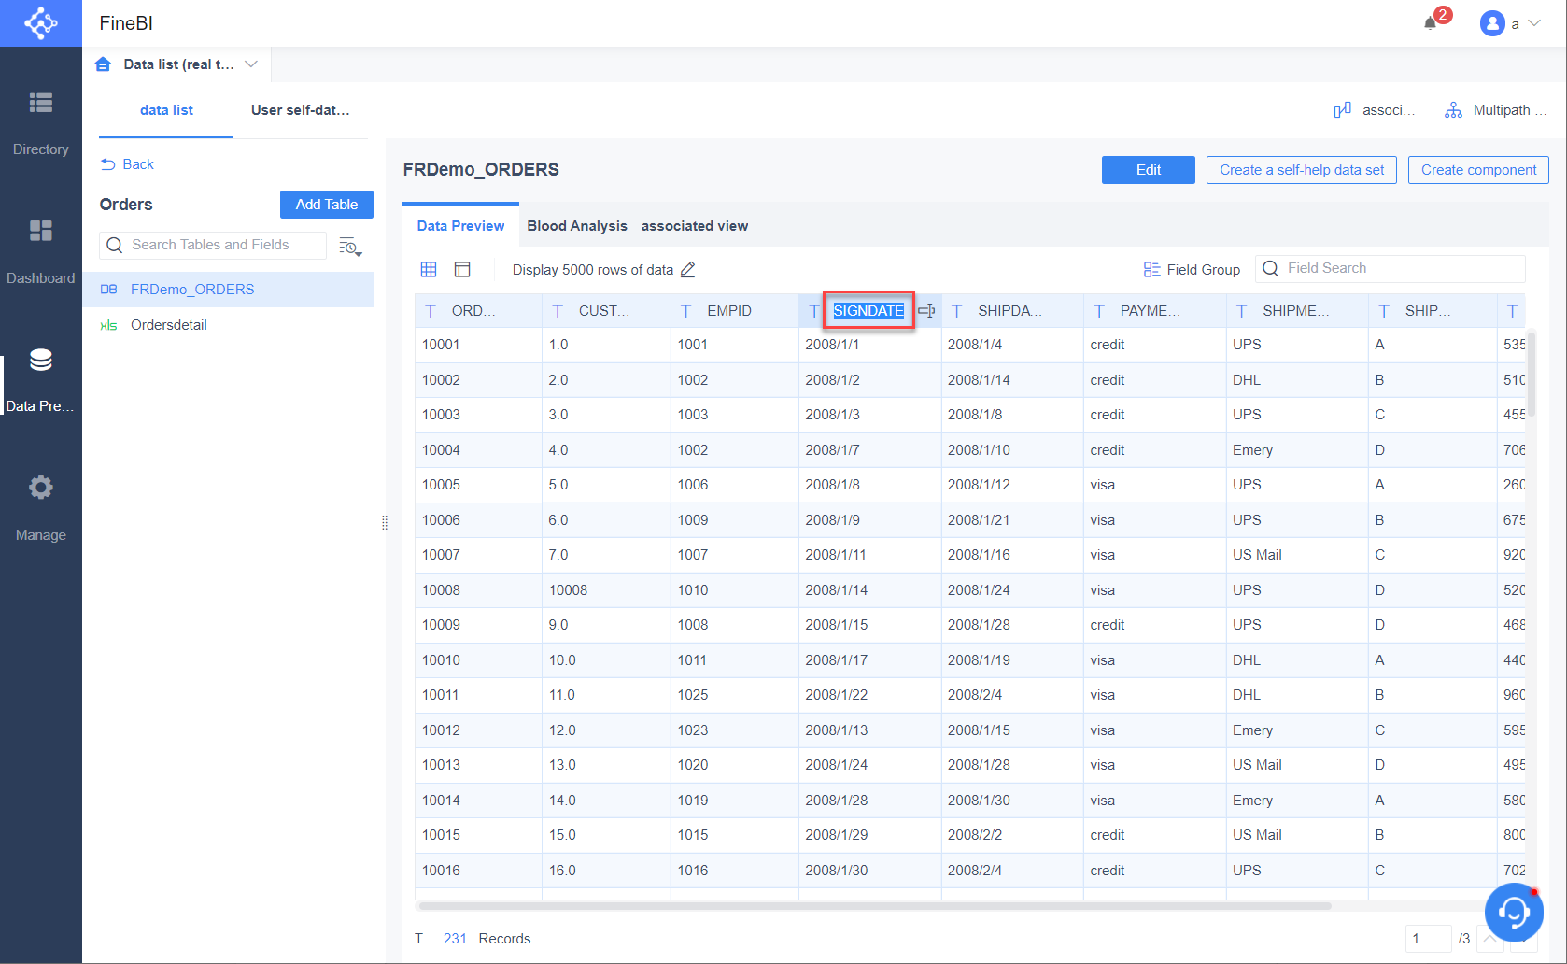Click the Create component button
This screenshot has height=964, width=1567.
[x=1478, y=170]
